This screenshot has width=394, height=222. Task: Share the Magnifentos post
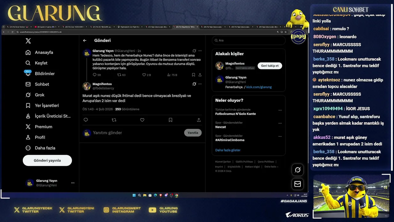(199, 120)
